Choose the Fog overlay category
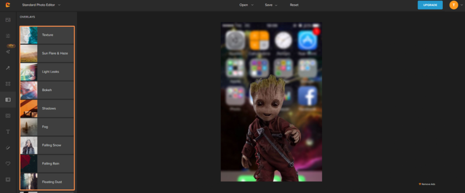Viewport: 465px width, 193px height. 47,127
